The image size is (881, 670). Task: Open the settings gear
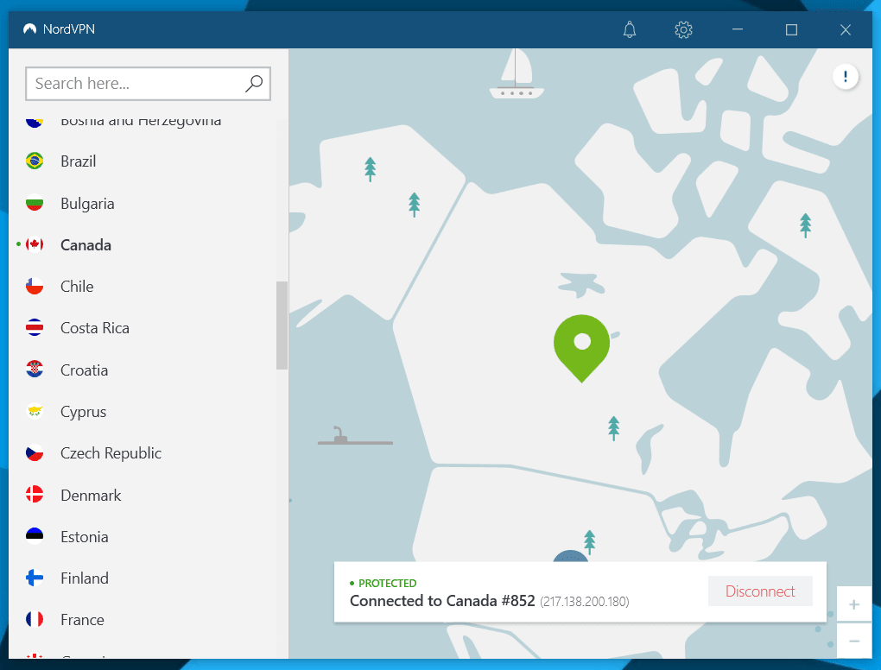683,29
